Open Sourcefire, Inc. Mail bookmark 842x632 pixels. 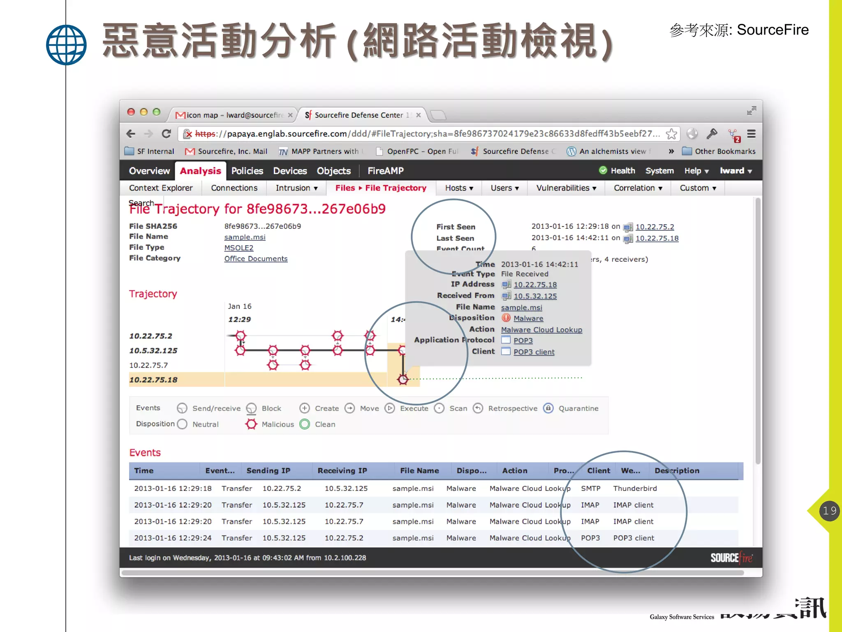click(227, 151)
